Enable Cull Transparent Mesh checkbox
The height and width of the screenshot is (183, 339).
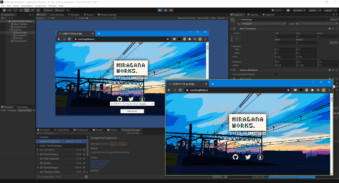(276, 74)
